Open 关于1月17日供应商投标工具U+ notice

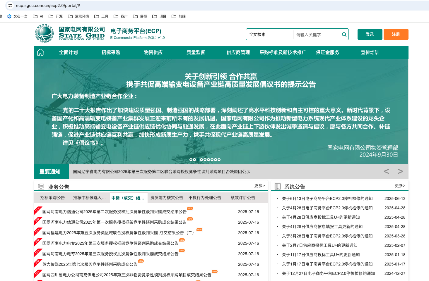(x=321, y=255)
